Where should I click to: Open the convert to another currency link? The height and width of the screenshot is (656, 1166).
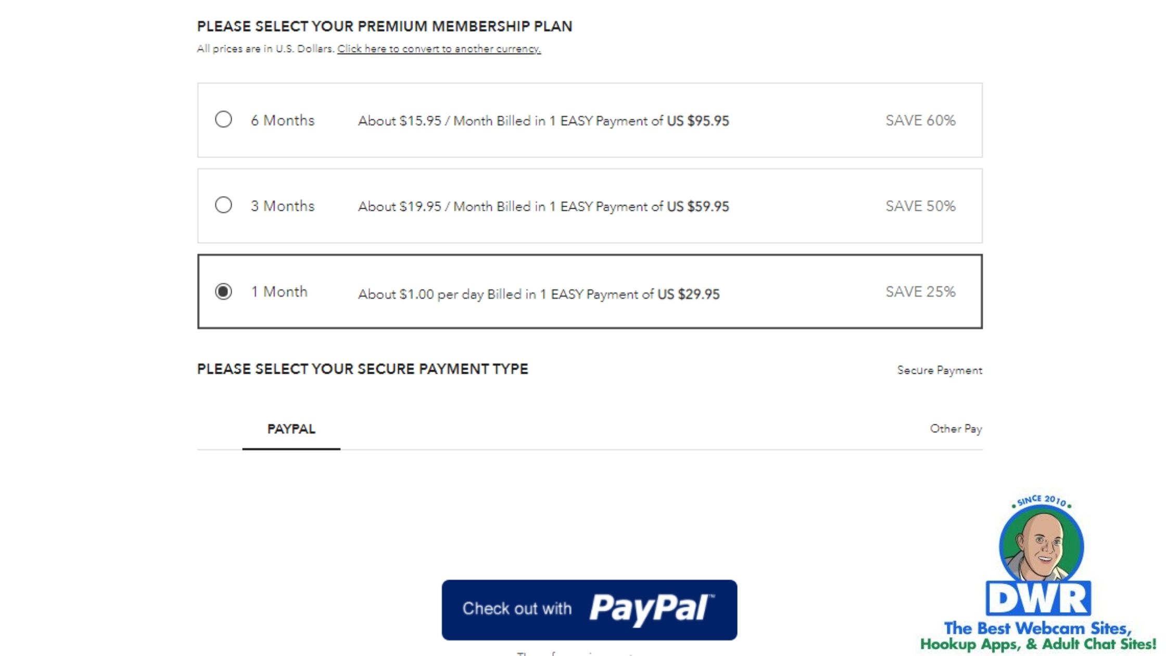(x=439, y=49)
